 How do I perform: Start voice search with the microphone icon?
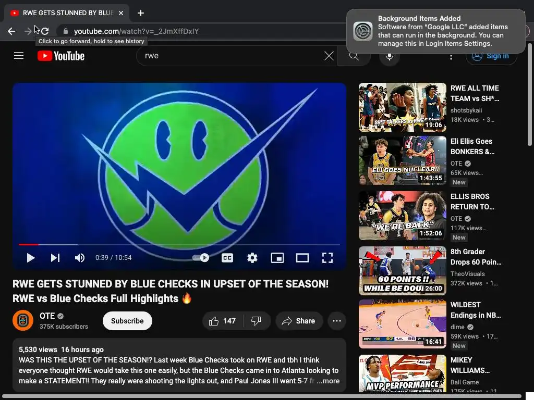pyautogui.click(x=389, y=56)
